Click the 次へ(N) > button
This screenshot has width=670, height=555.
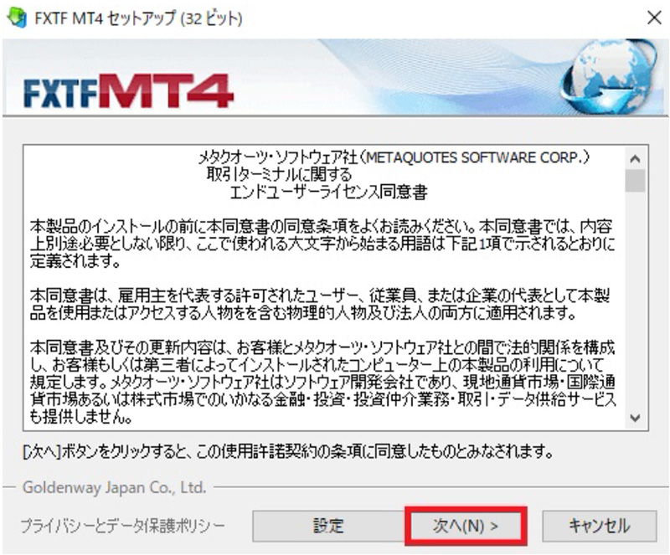pyautogui.click(x=466, y=526)
